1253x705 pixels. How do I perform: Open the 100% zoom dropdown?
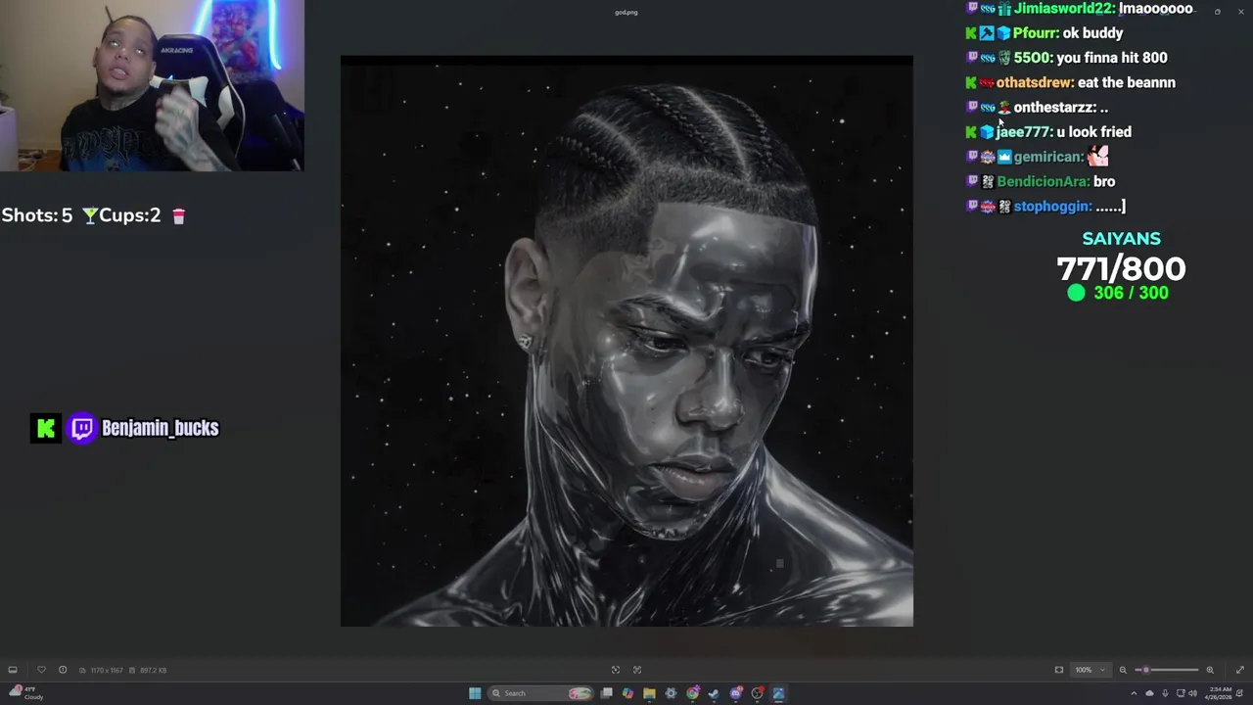pyautogui.click(x=1091, y=670)
